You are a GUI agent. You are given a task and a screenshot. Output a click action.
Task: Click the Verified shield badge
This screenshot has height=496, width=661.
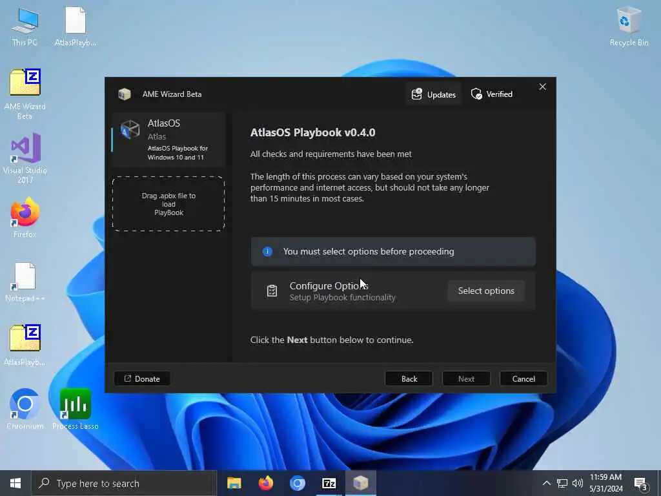491,94
